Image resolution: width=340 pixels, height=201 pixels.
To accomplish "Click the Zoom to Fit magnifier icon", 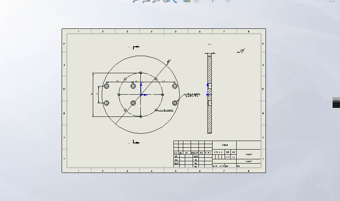I will [x=136, y=1].
